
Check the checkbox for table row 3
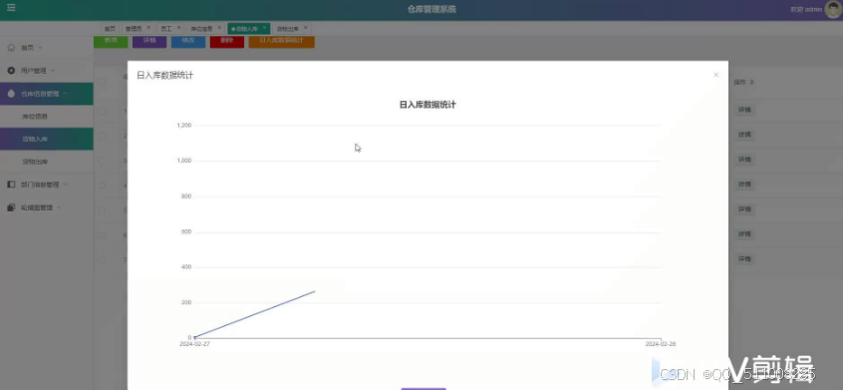coord(103,161)
